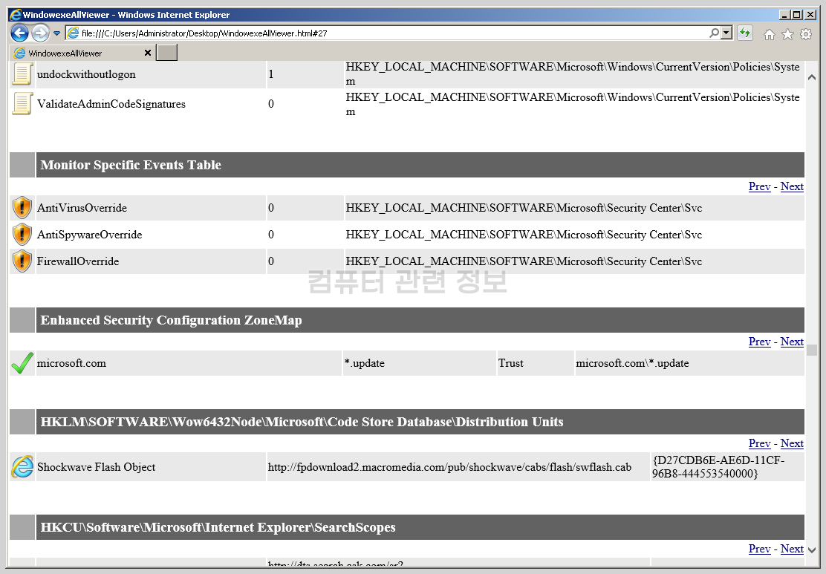Click the Internet Explorer SearchScopes heading
Image resolution: width=826 pixels, height=574 pixels.
[x=218, y=527]
